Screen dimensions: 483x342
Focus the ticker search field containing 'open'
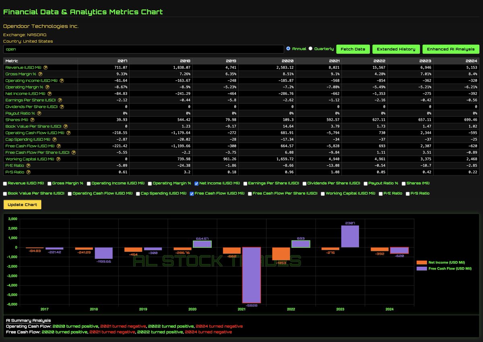click(x=143, y=49)
